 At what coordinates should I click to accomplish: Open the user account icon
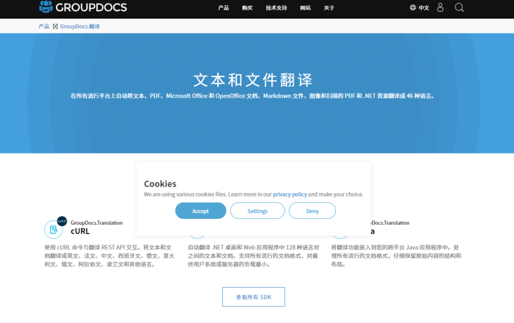pos(440,8)
